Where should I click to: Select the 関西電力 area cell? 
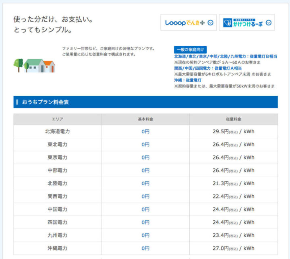[x=57, y=196]
